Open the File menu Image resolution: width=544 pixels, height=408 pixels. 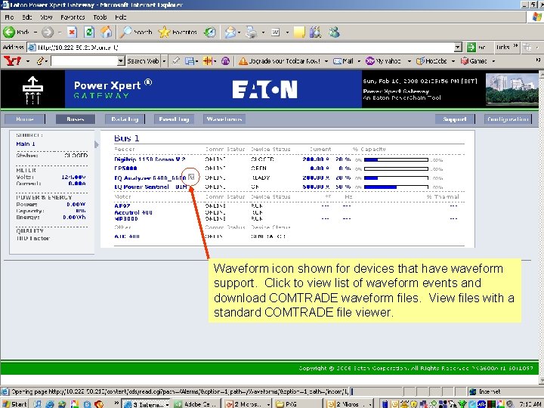pos(9,17)
